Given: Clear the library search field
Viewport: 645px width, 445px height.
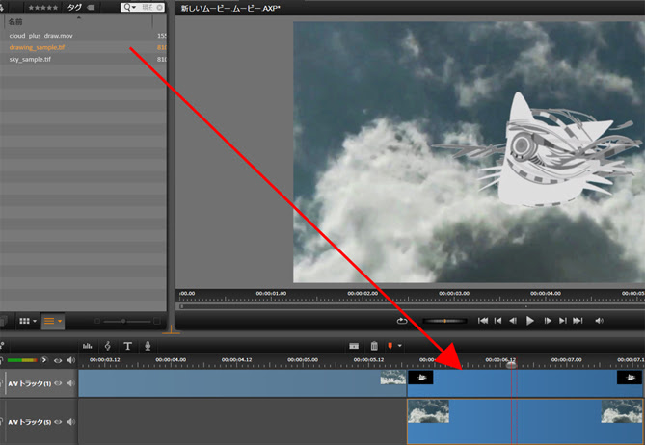Looking at the screenshot, I should coord(160,8).
